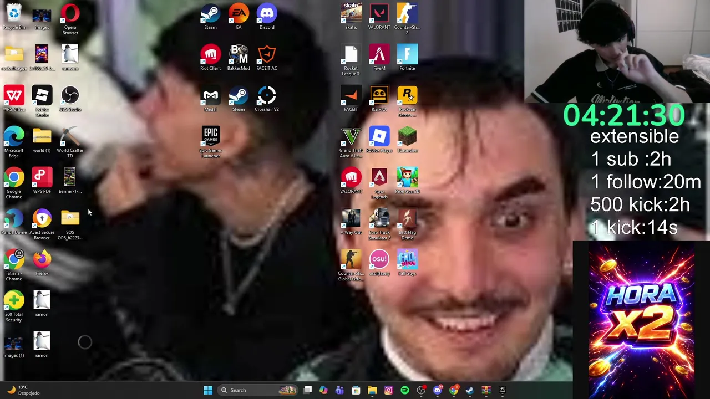The height and width of the screenshot is (399, 710).
Task: Open File Explorer in the taskbar
Action: tap(372, 390)
